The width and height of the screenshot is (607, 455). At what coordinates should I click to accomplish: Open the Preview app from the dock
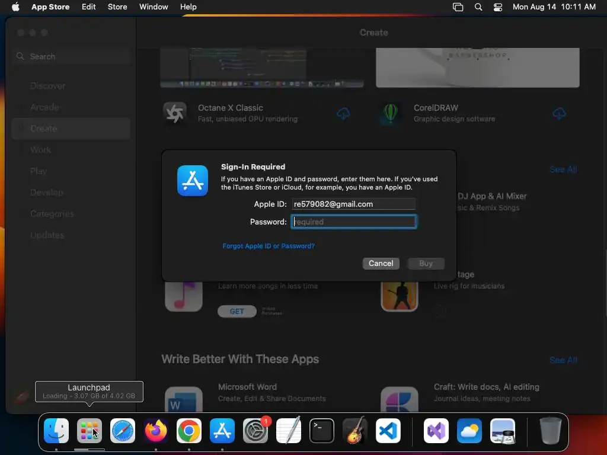(x=503, y=431)
